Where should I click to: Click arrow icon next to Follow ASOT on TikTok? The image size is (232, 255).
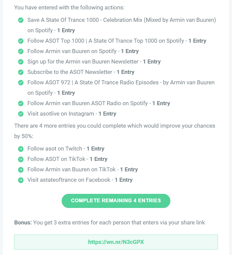pyautogui.click(x=21, y=159)
